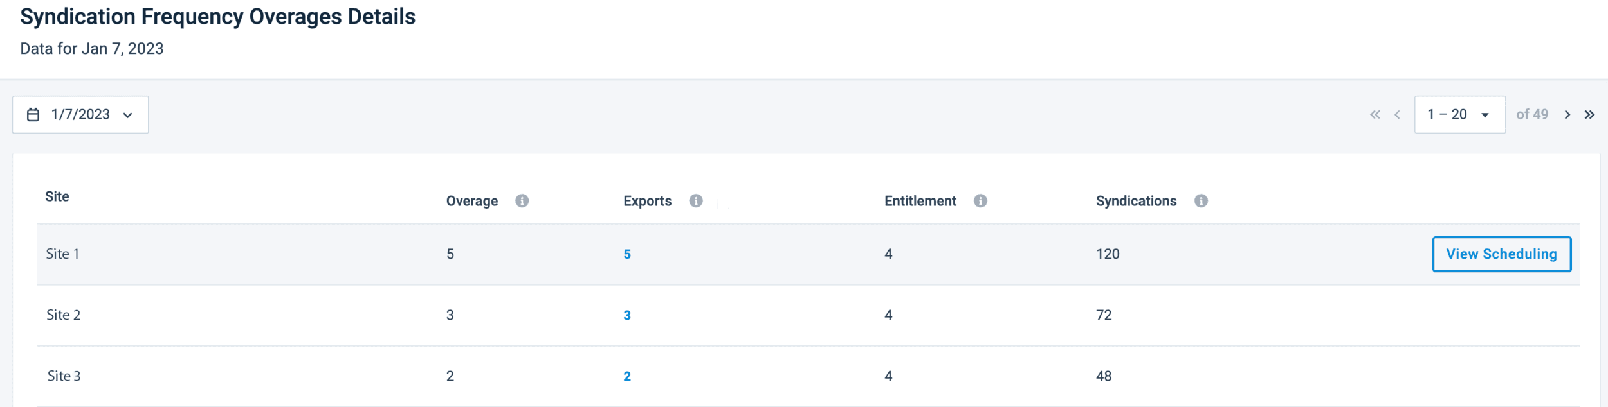The height and width of the screenshot is (407, 1608).
Task: Click the info icon beside Entitlement
Action: (x=980, y=201)
